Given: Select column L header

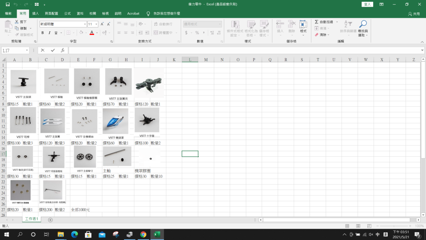Looking at the screenshot, I should click(190, 60).
